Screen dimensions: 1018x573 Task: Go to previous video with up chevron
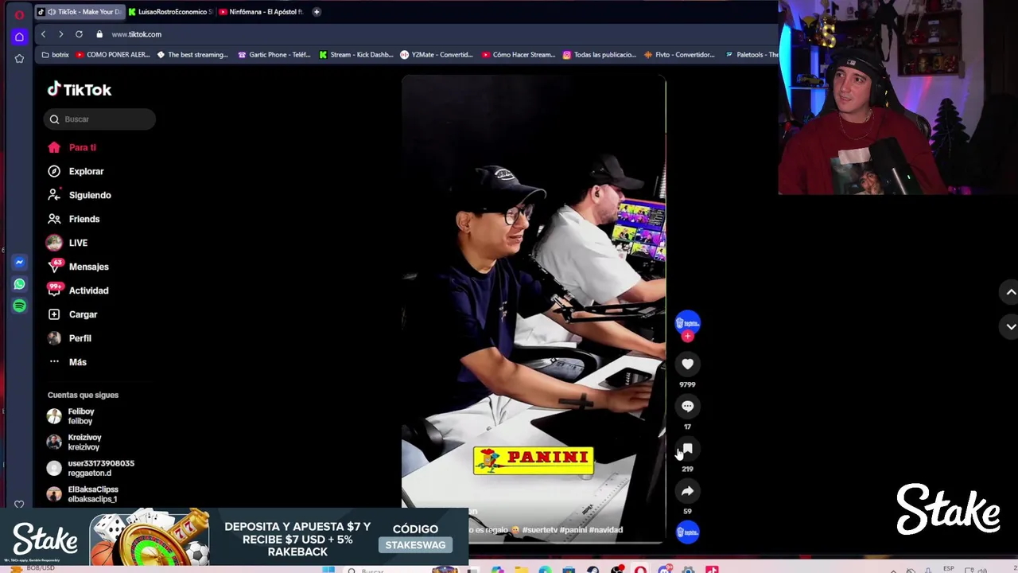1010,292
